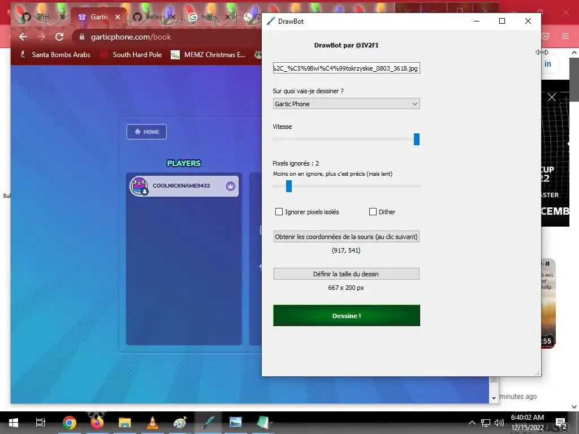579x434 pixels.
Task: Open MEMZ Christmas bookmark
Action: coord(208,55)
